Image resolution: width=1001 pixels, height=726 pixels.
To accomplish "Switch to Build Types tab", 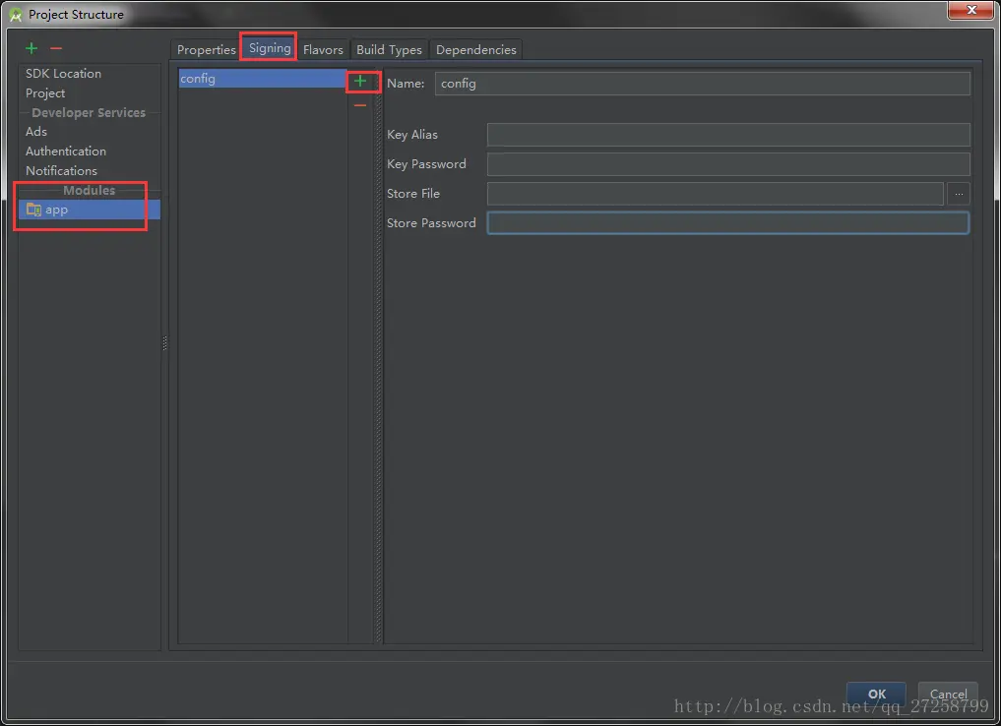I will (389, 50).
